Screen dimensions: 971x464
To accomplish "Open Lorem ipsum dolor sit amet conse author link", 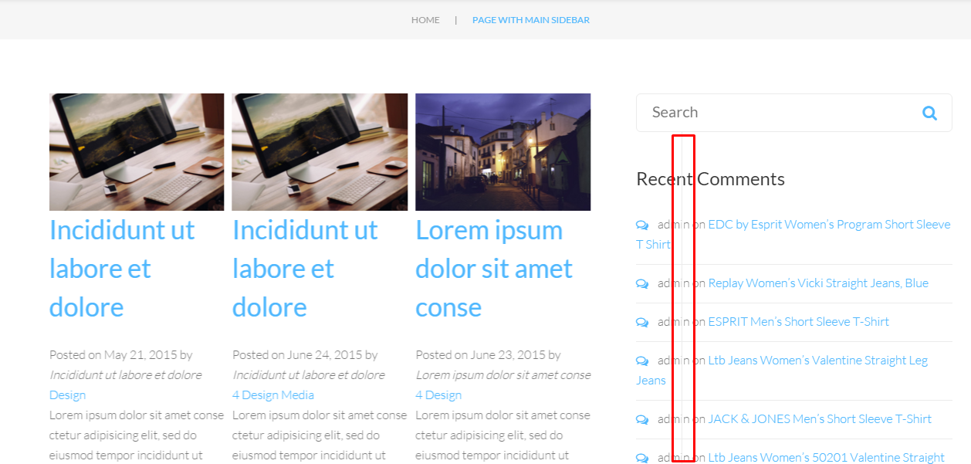I will pyautogui.click(x=503, y=375).
